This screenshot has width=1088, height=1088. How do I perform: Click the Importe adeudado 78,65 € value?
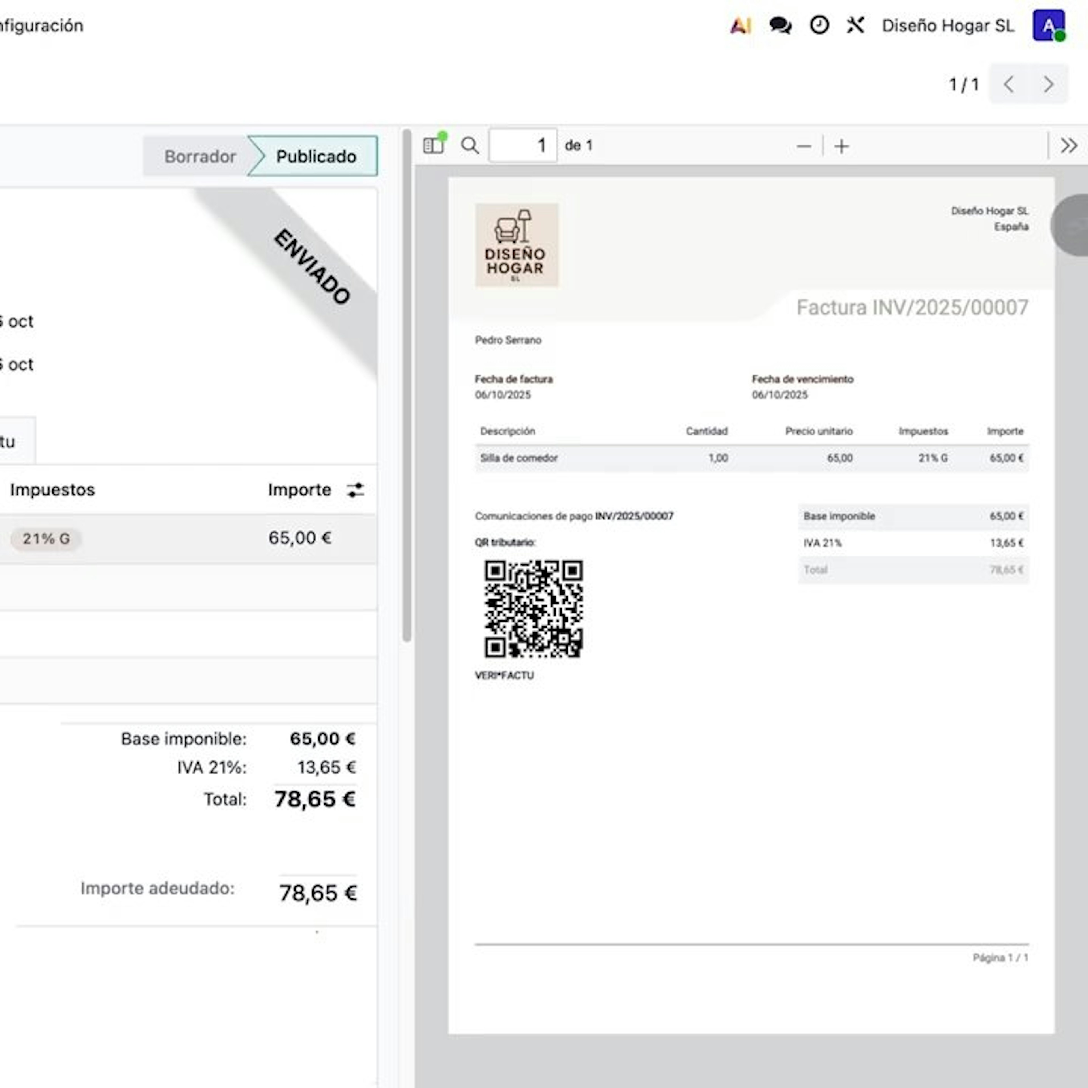pos(318,892)
